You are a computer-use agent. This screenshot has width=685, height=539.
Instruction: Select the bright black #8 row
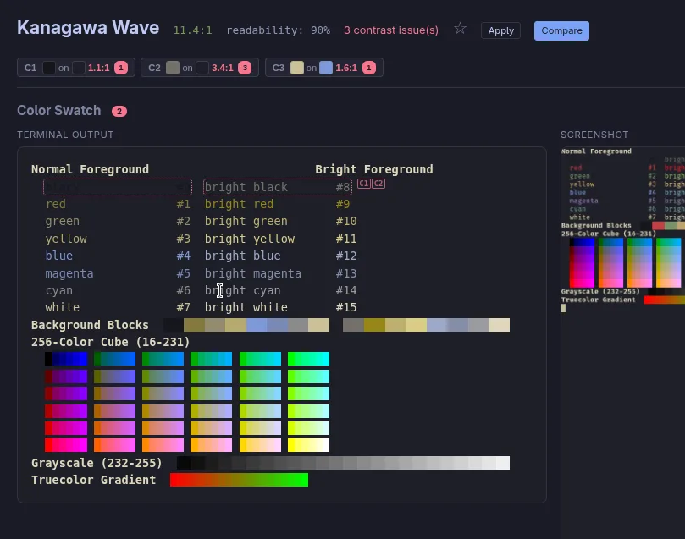click(x=278, y=187)
